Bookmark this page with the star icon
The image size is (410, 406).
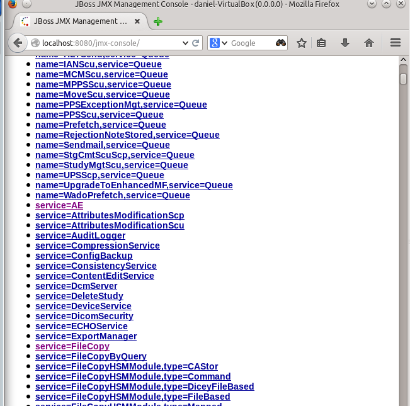click(x=302, y=43)
